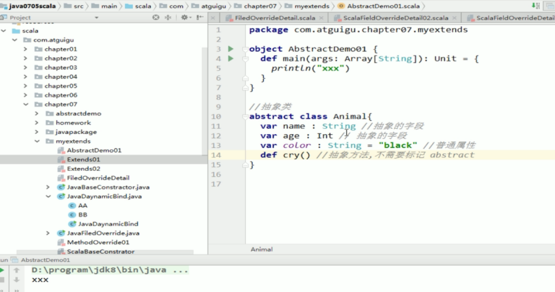Run main method from line 4 gutter
The image size is (555, 292).
(x=231, y=58)
